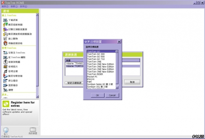Click the sidebar vertical scrollbar thumb
The height and width of the screenshot is (139, 205).
point(37,51)
